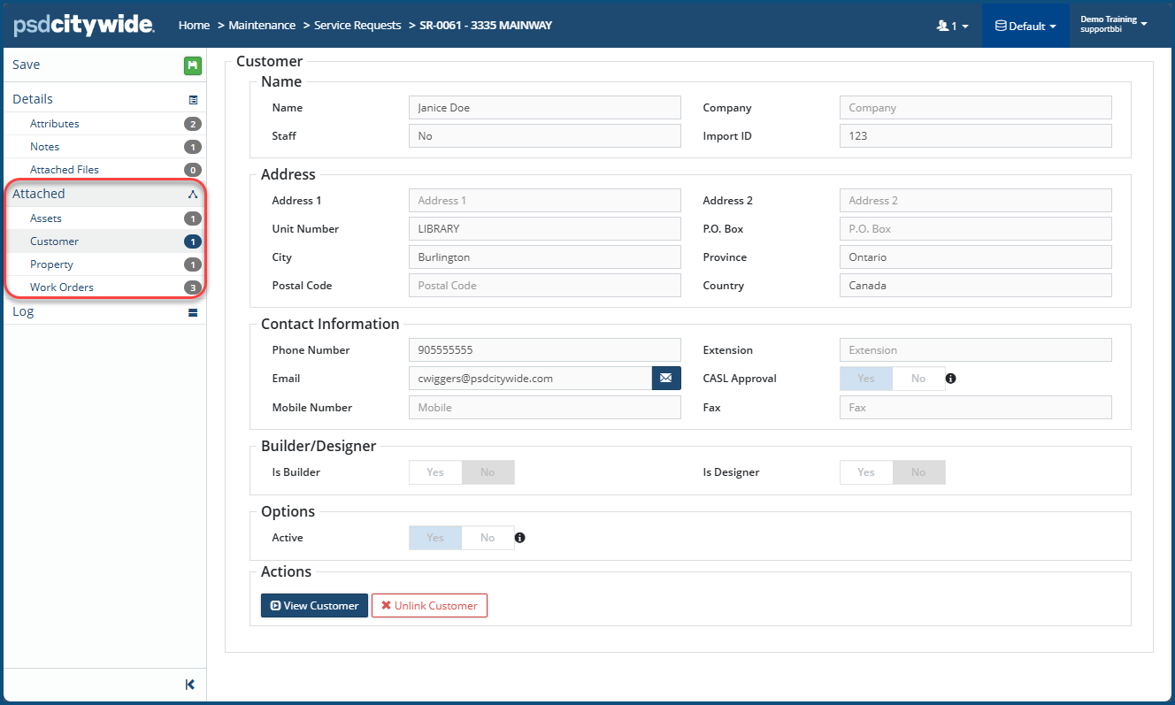Set CASL Approval to No
1175x705 pixels.
(918, 379)
